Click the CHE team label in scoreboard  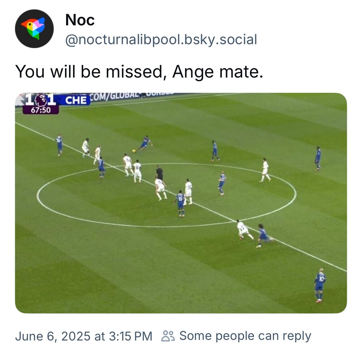point(76,100)
